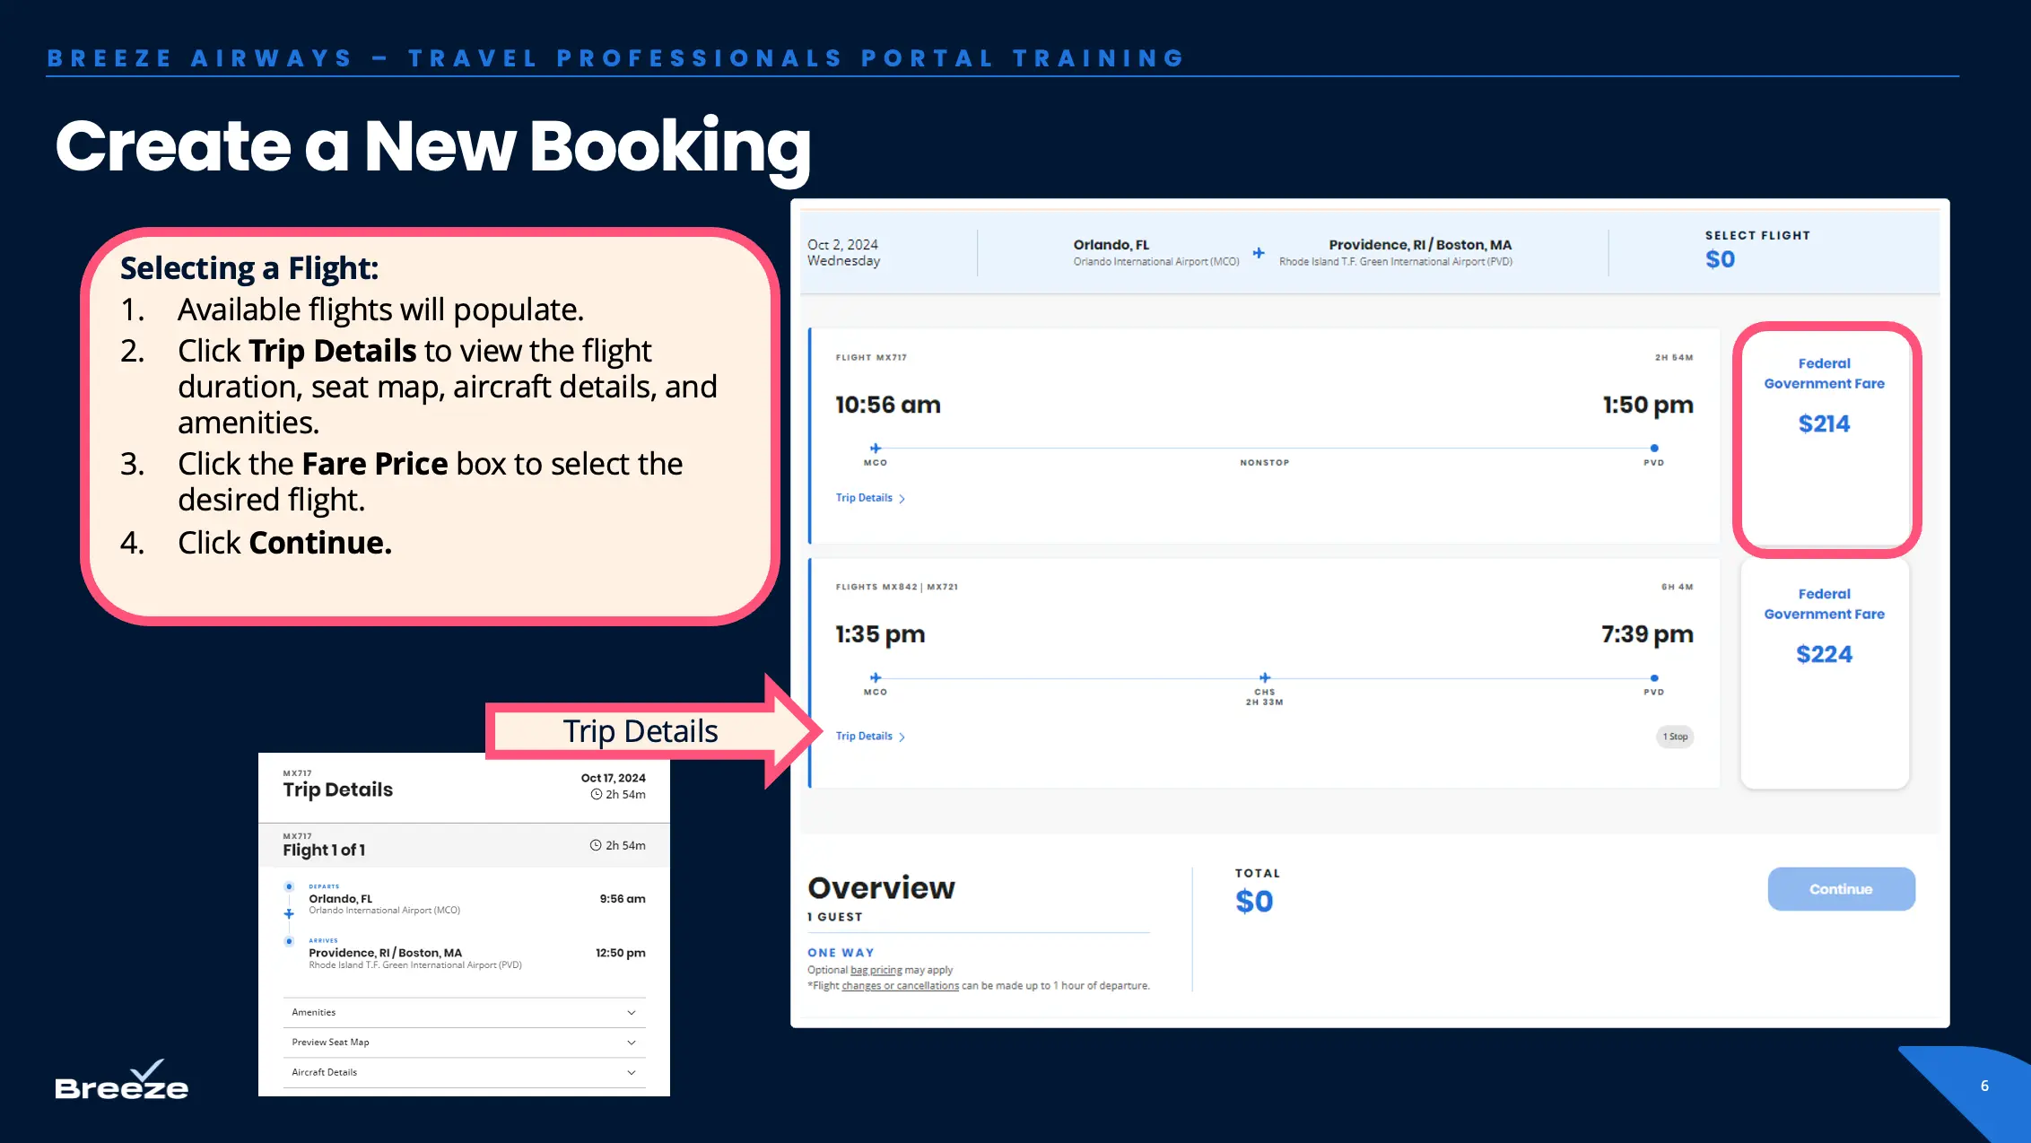Click the Preview Seat Map chevron arrow
This screenshot has width=2031, height=1143.
[632, 1043]
